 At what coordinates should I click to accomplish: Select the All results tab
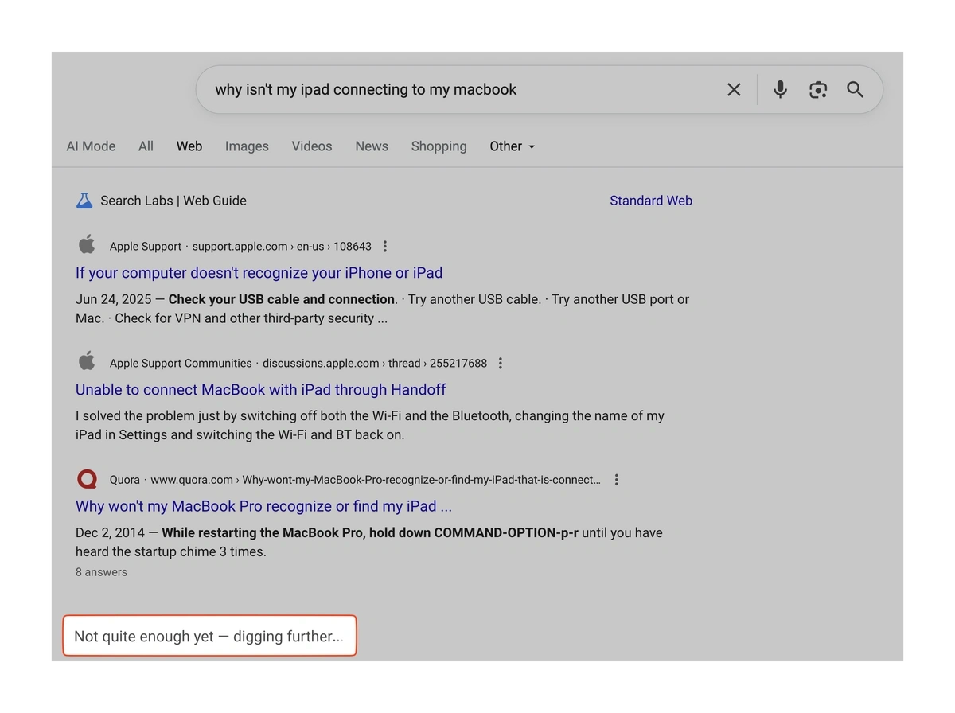click(x=146, y=146)
